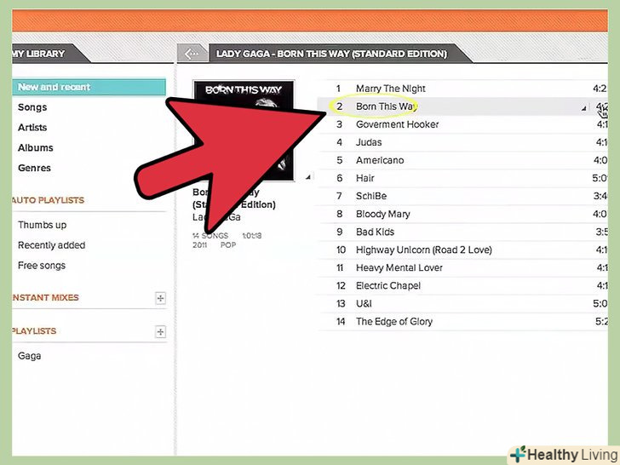Open the Artists section
The width and height of the screenshot is (620, 465).
pos(32,128)
